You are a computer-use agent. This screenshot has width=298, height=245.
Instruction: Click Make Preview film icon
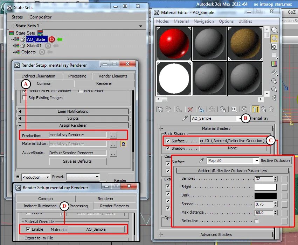(274, 72)
